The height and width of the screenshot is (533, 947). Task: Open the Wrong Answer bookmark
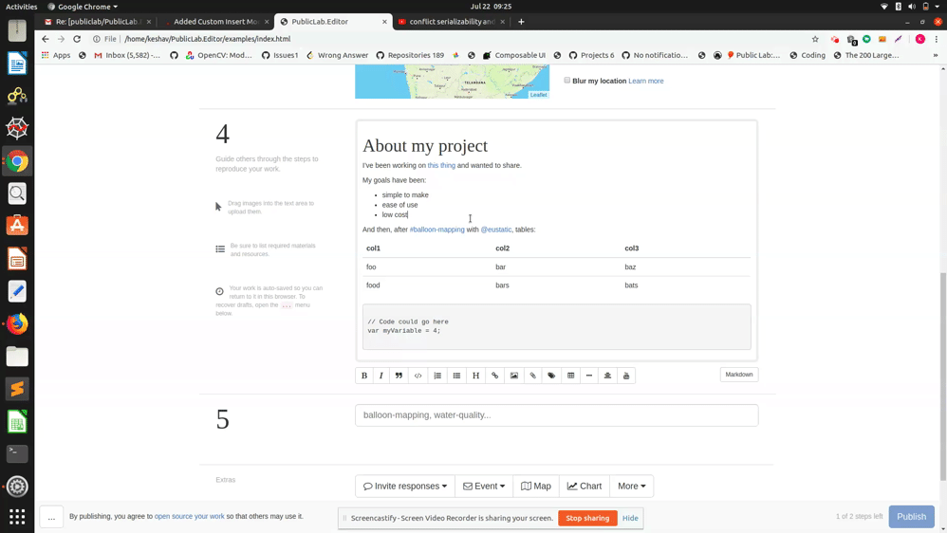coord(337,55)
